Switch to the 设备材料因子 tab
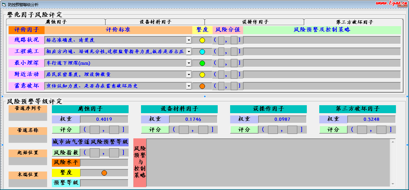Screen dimensions: 409x190 click(155, 22)
